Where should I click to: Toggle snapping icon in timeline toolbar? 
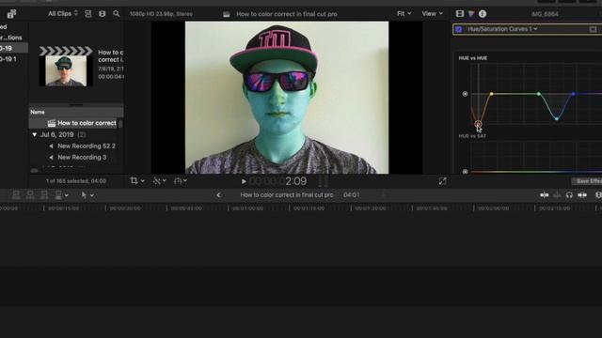pos(582,195)
